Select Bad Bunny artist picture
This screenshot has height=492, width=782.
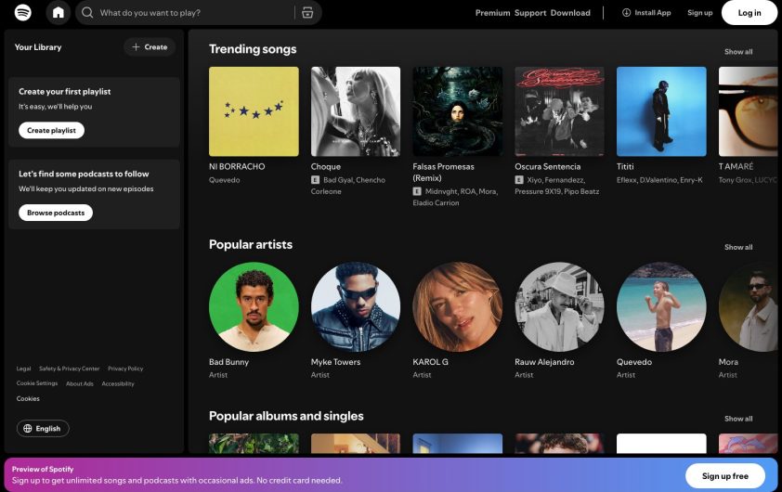click(254, 306)
